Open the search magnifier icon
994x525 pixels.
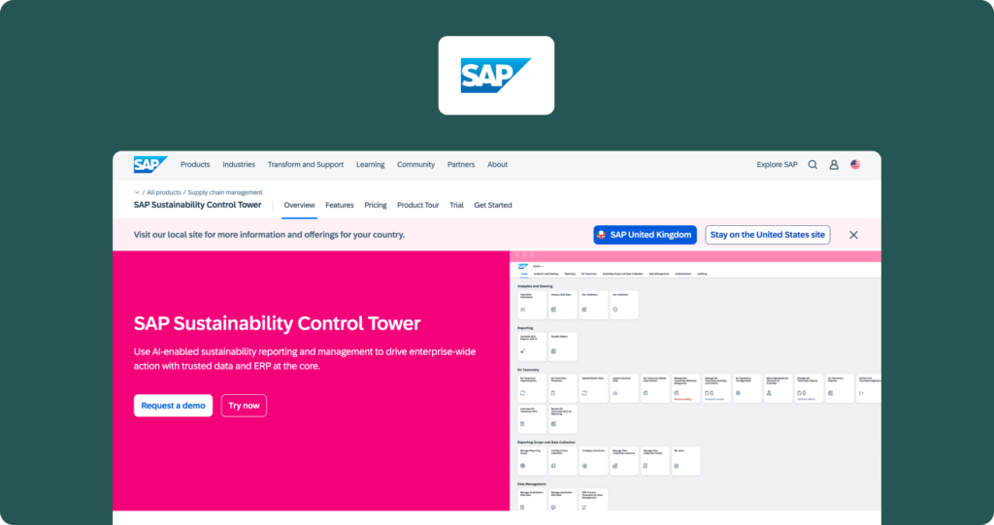pyautogui.click(x=812, y=165)
